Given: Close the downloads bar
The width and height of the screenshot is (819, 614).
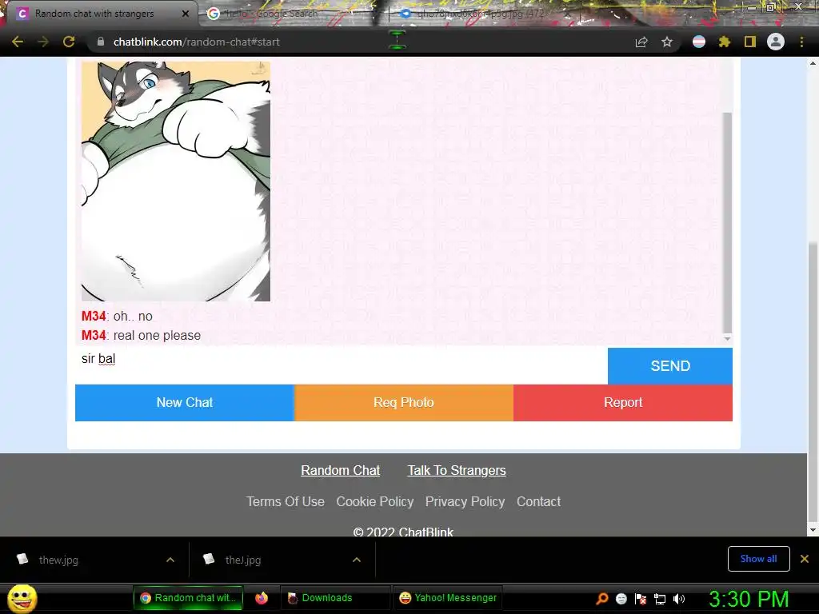Looking at the screenshot, I should (x=805, y=559).
